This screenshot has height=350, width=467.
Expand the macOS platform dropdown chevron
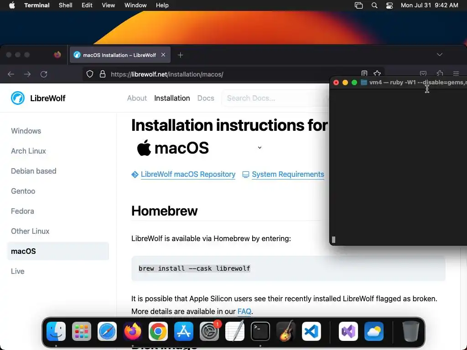(259, 148)
